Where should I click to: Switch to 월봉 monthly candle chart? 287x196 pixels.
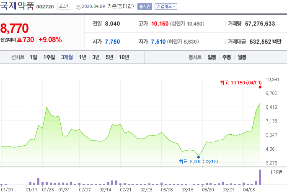tap(242, 57)
